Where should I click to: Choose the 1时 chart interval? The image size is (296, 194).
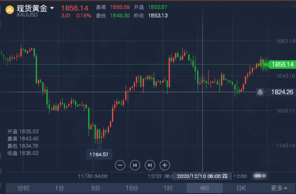click(168, 188)
